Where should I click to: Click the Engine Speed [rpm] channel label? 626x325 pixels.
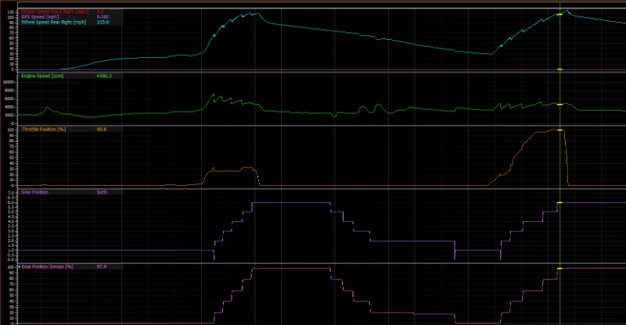(x=39, y=76)
